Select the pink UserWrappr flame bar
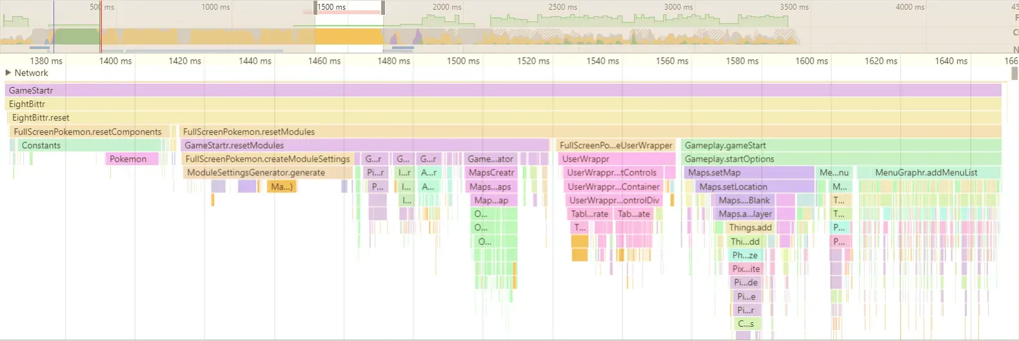 617,159
